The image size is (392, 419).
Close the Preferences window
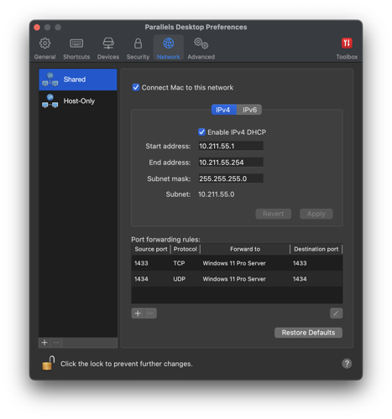click(x=37, y=28)
